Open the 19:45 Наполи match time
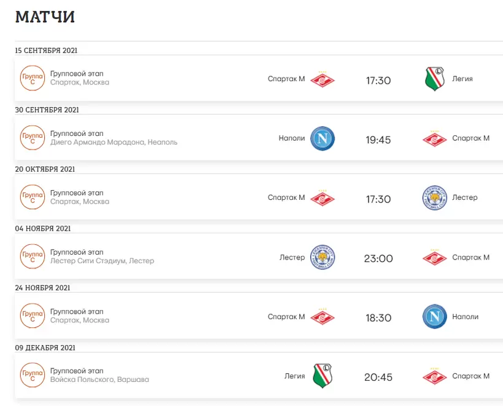 (378, 140)
